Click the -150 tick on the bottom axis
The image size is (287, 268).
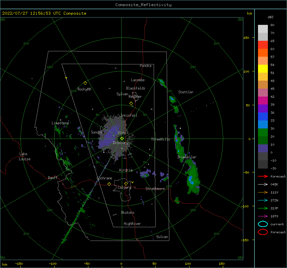19,264
